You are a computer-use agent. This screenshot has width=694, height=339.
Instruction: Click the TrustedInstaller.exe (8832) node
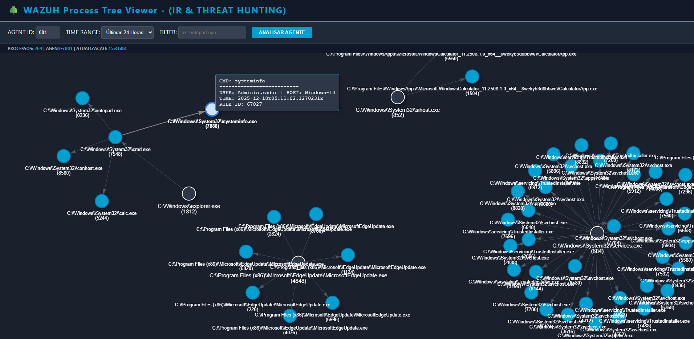[x=581, y=145]
